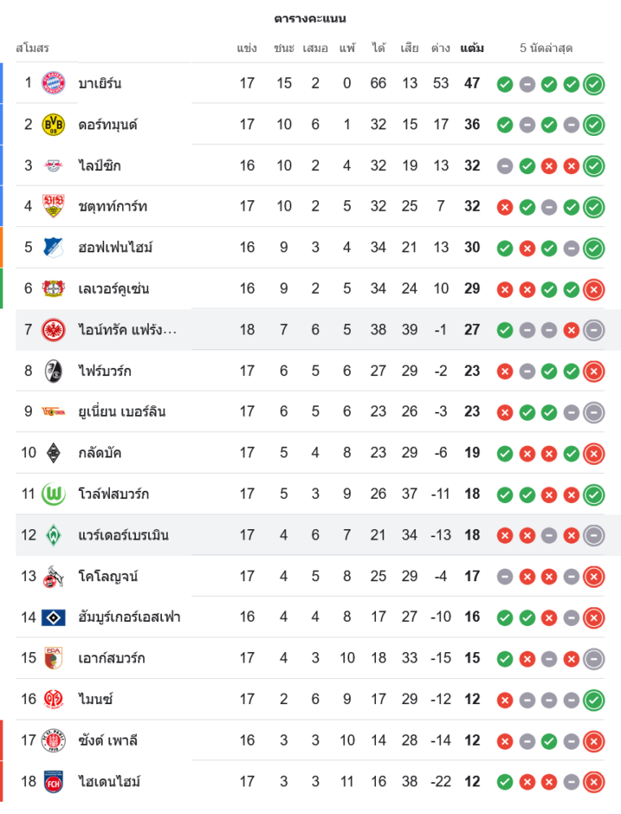This screenshot has width=621, height=814.
Task: Click the แข่ง matches played column header
Action: click(x=247, y=48)
